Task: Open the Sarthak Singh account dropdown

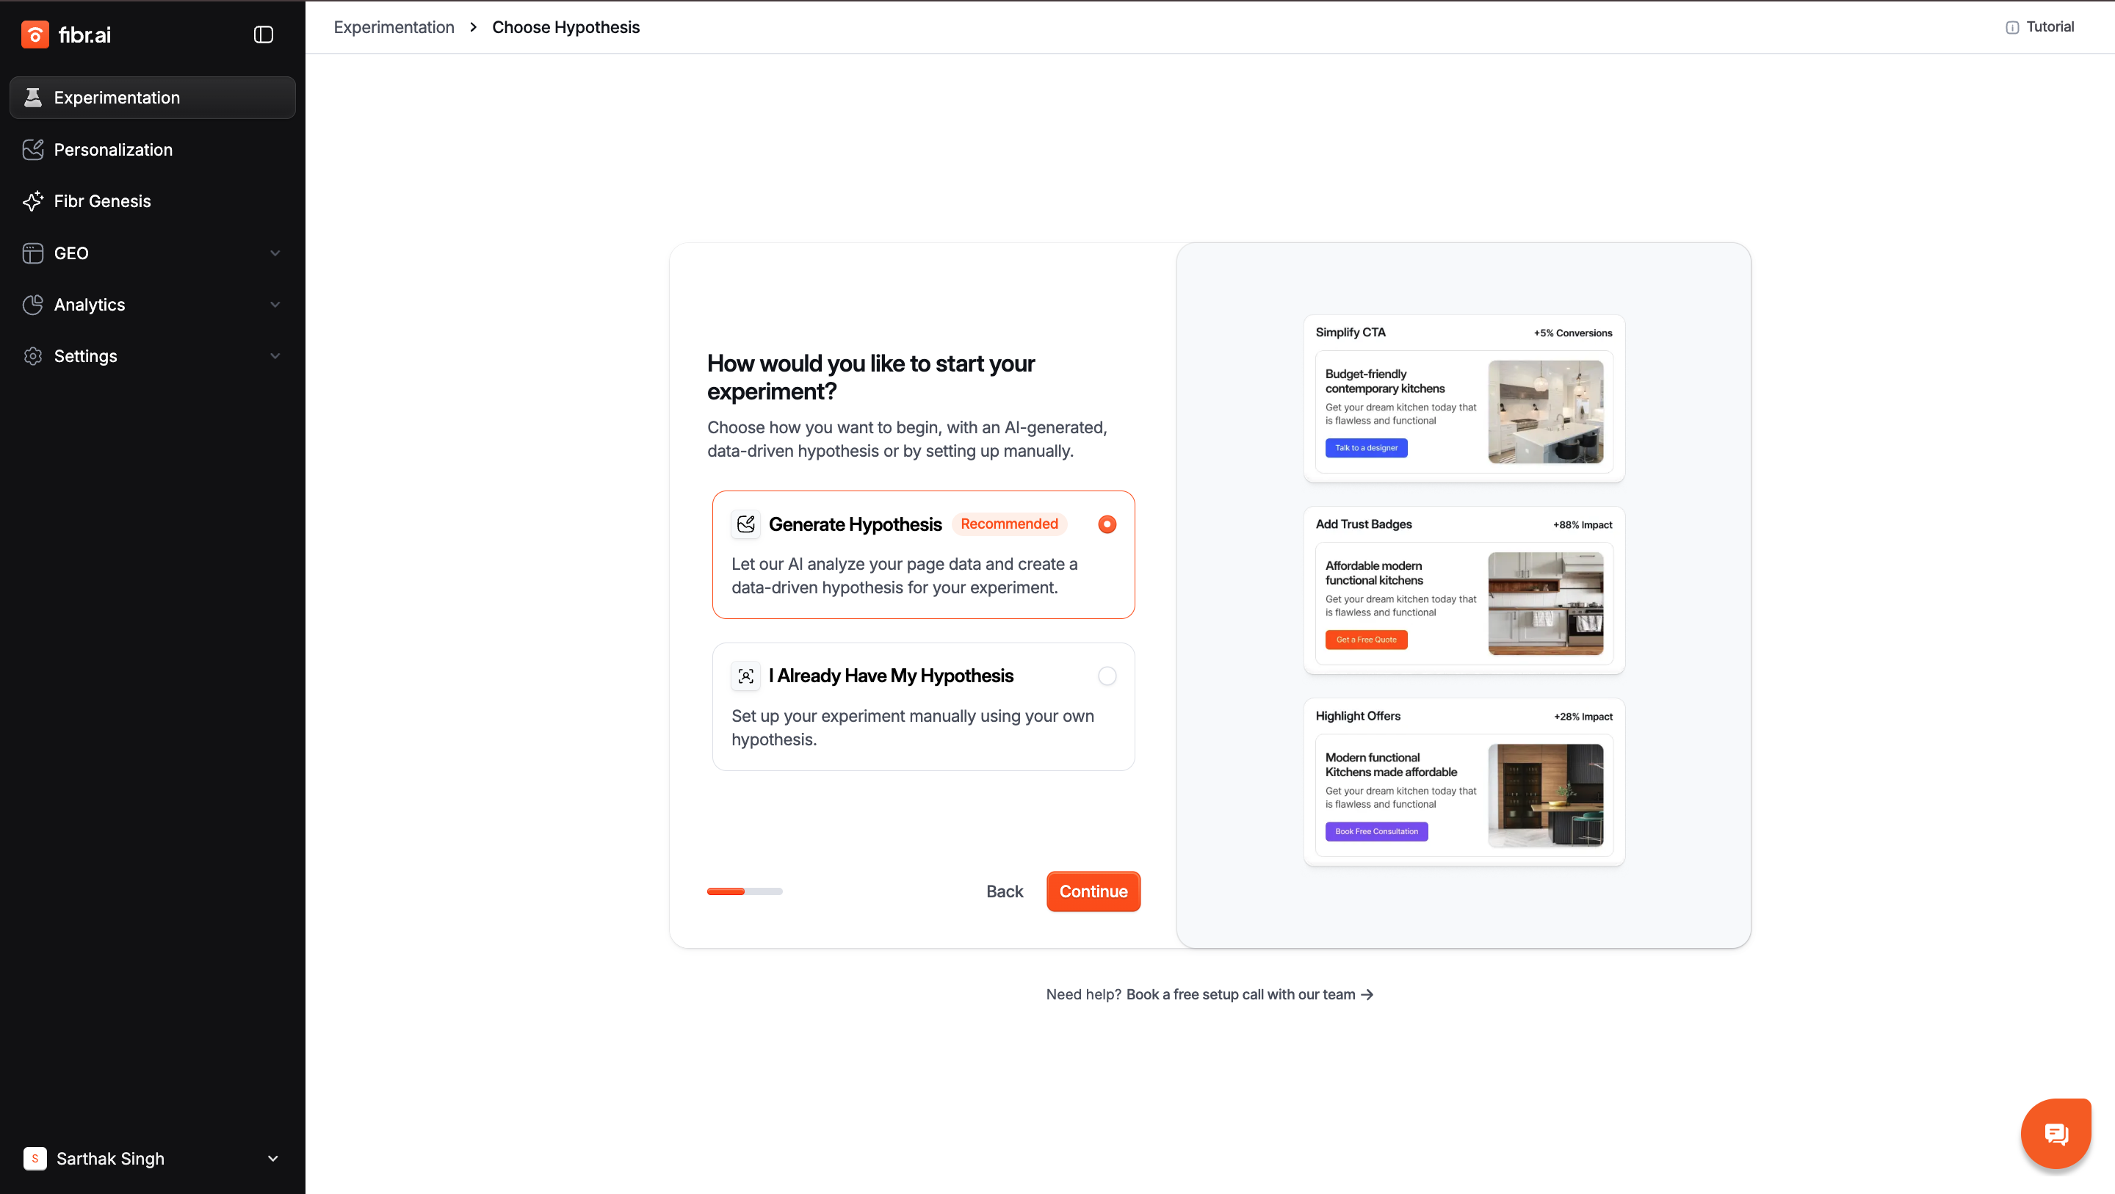Action: (272, 1159)
